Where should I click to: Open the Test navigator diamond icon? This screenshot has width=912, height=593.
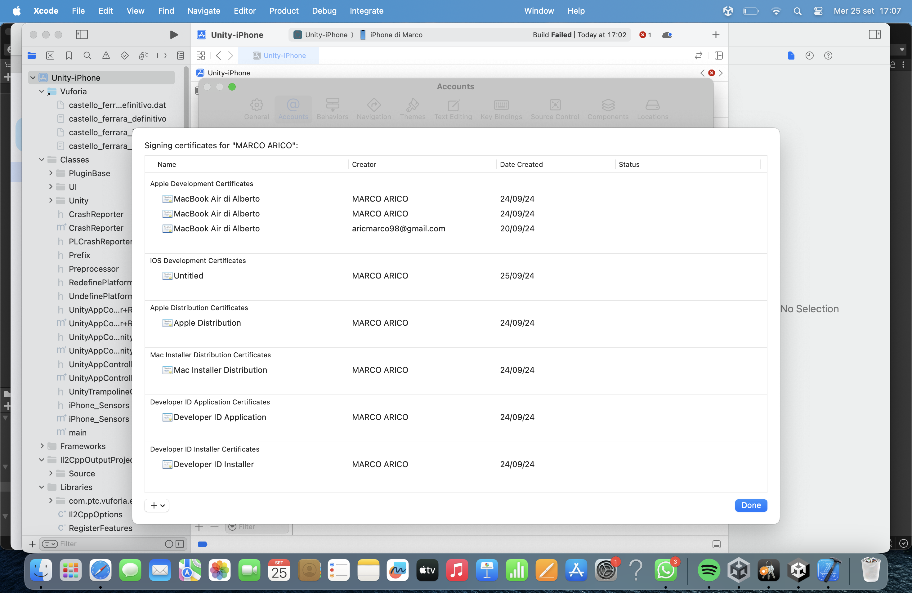[x=124, y=56]
